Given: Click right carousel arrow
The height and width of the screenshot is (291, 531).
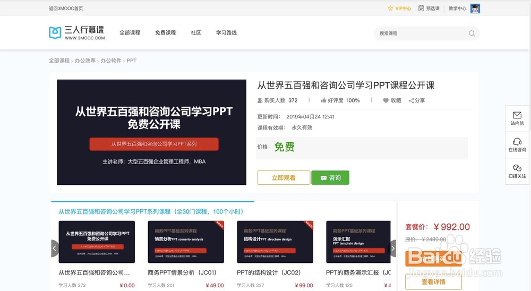Looking at the screenshot, I should (392, 249).
